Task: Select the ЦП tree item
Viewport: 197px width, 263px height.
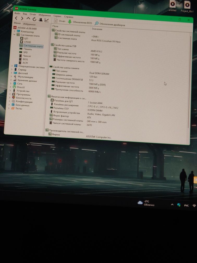Action: pos(24,38)
